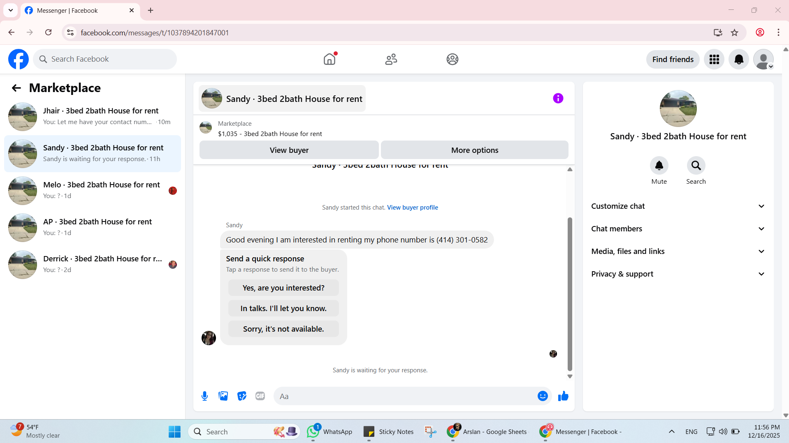789x443 pixels.
Task: Click the Windows taskbar Search box
Action: point(244,431)
